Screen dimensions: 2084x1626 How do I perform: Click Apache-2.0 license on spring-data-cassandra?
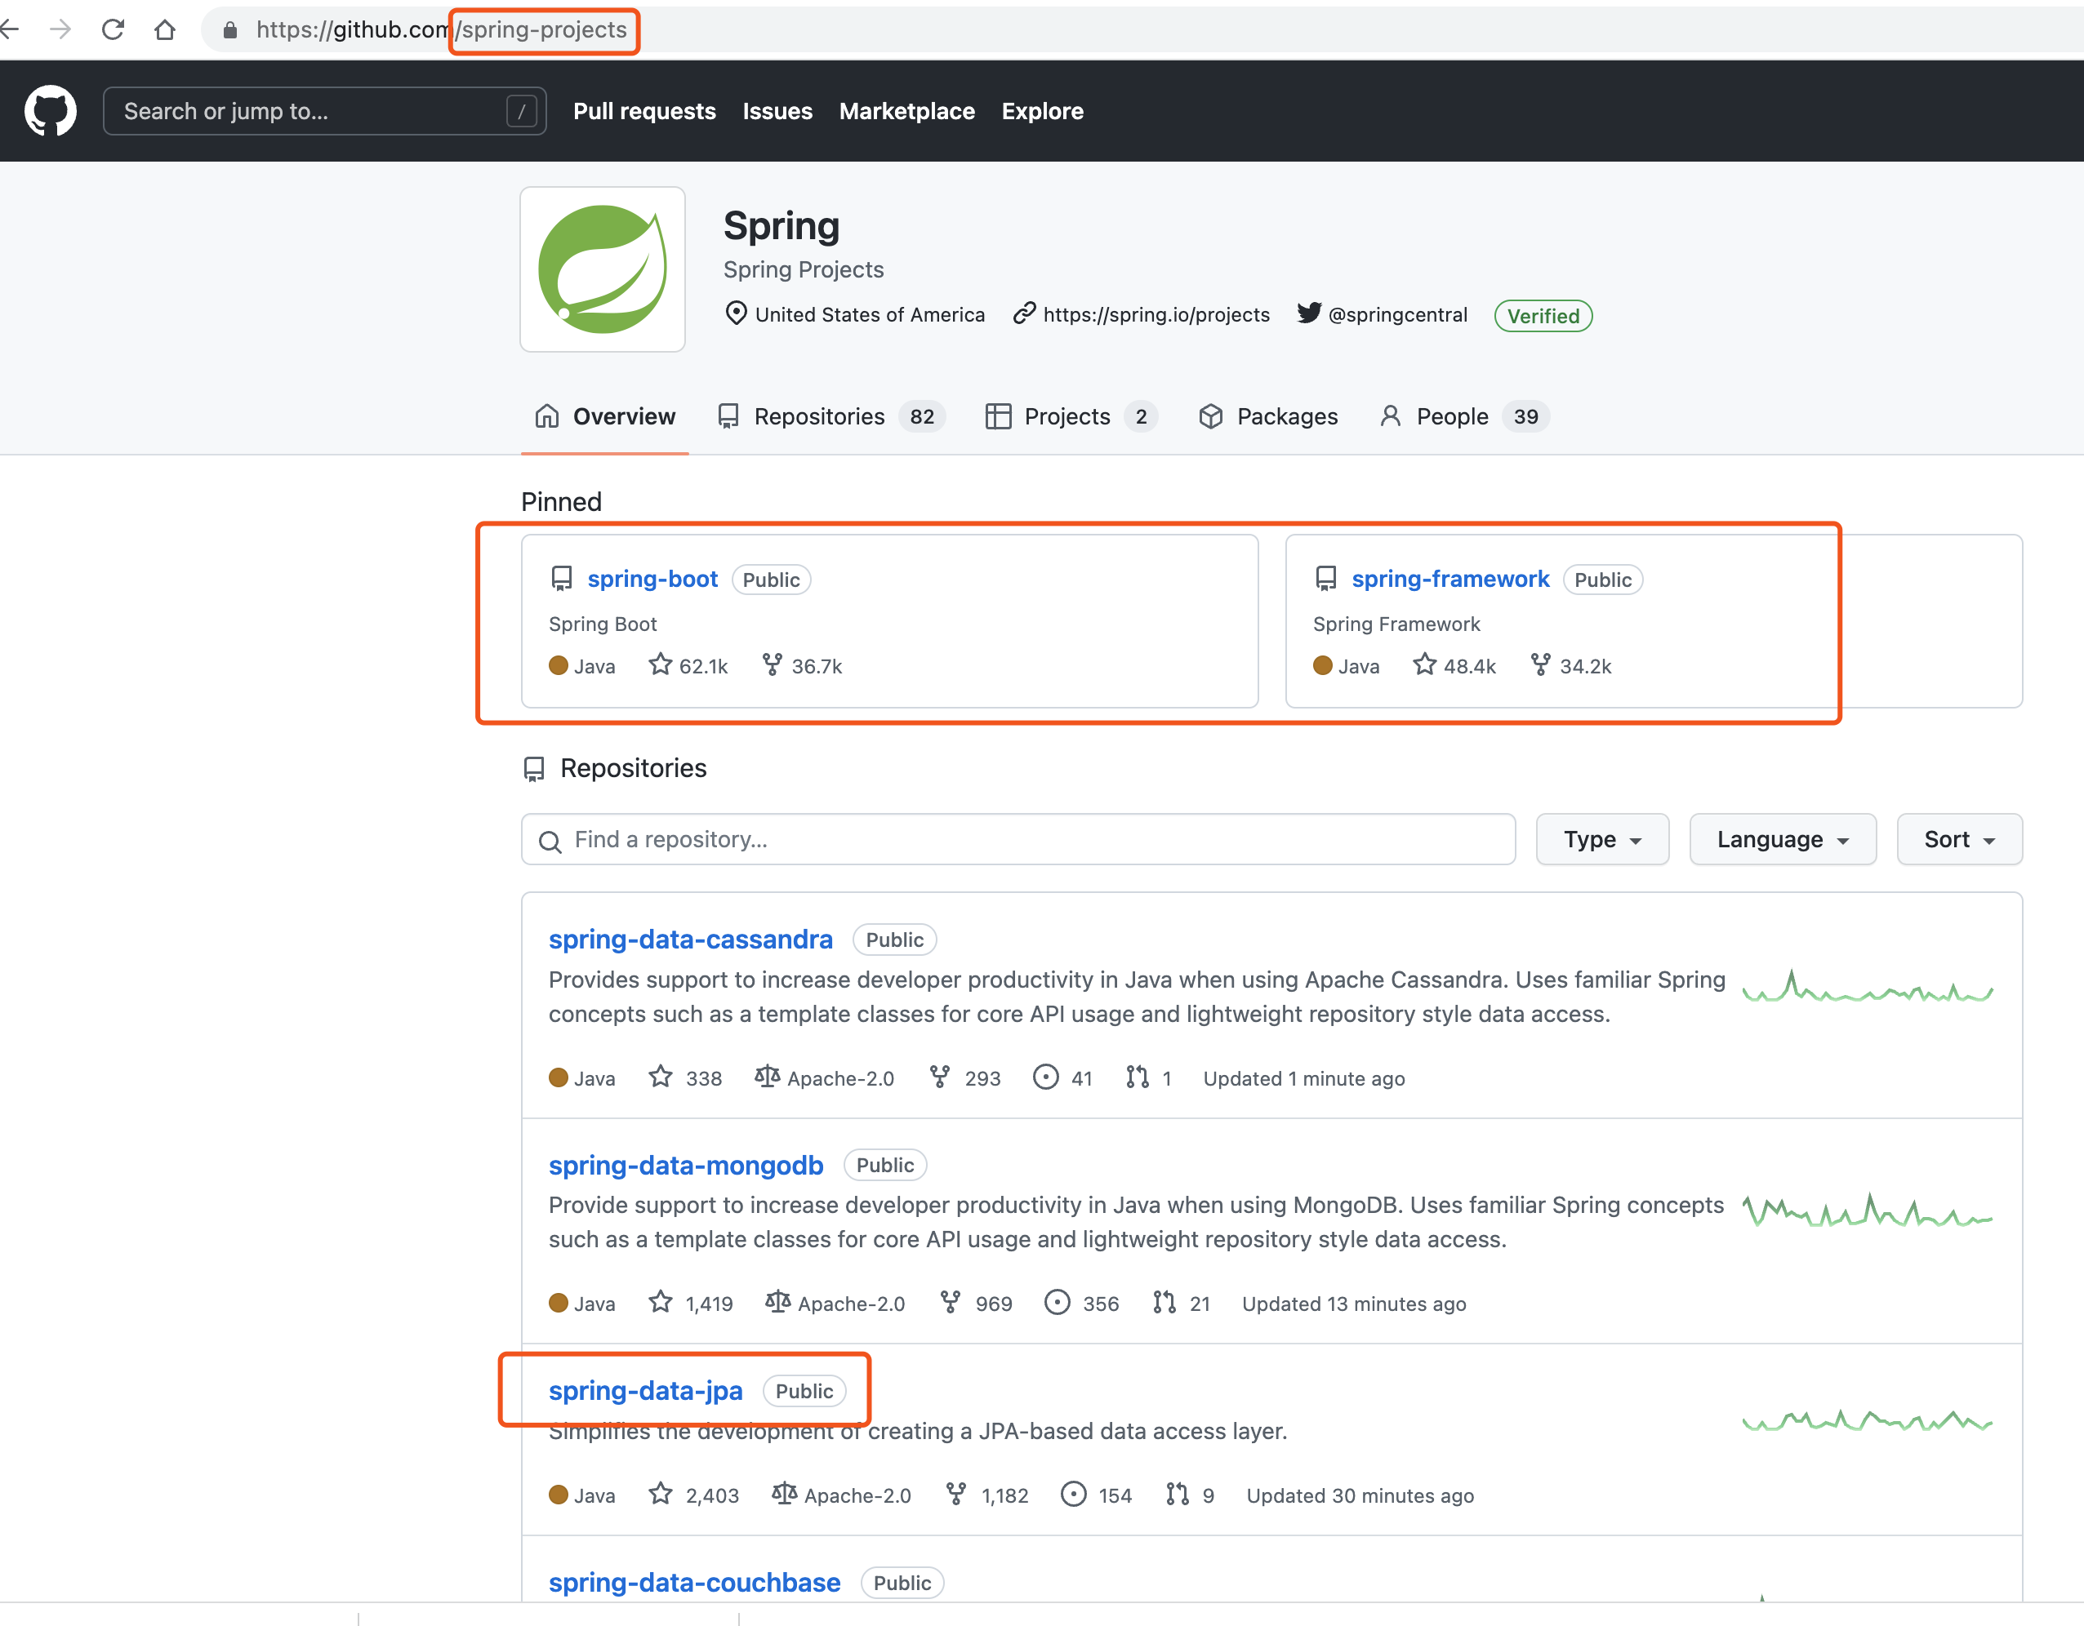click(x=826, y=1077)
